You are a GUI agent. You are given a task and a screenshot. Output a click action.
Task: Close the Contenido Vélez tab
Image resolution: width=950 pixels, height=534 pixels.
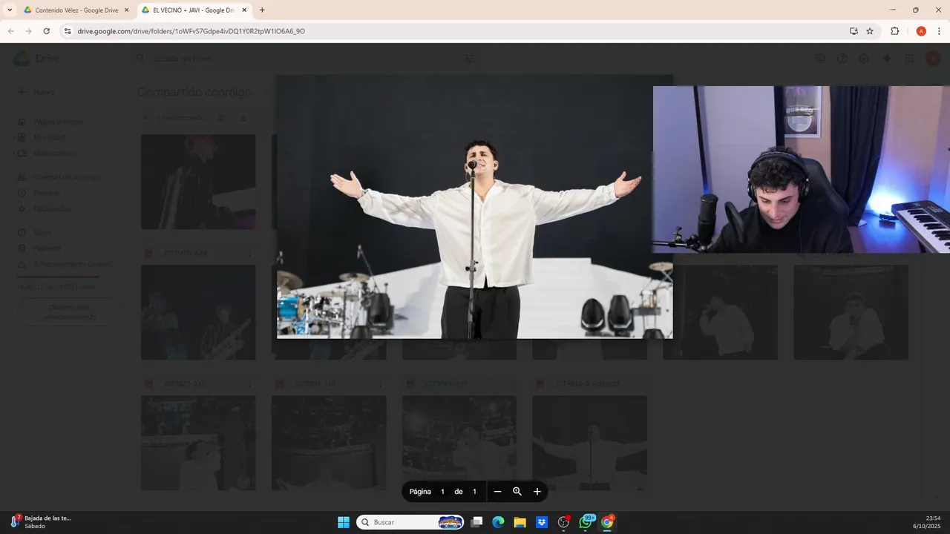tap(126, 10)
